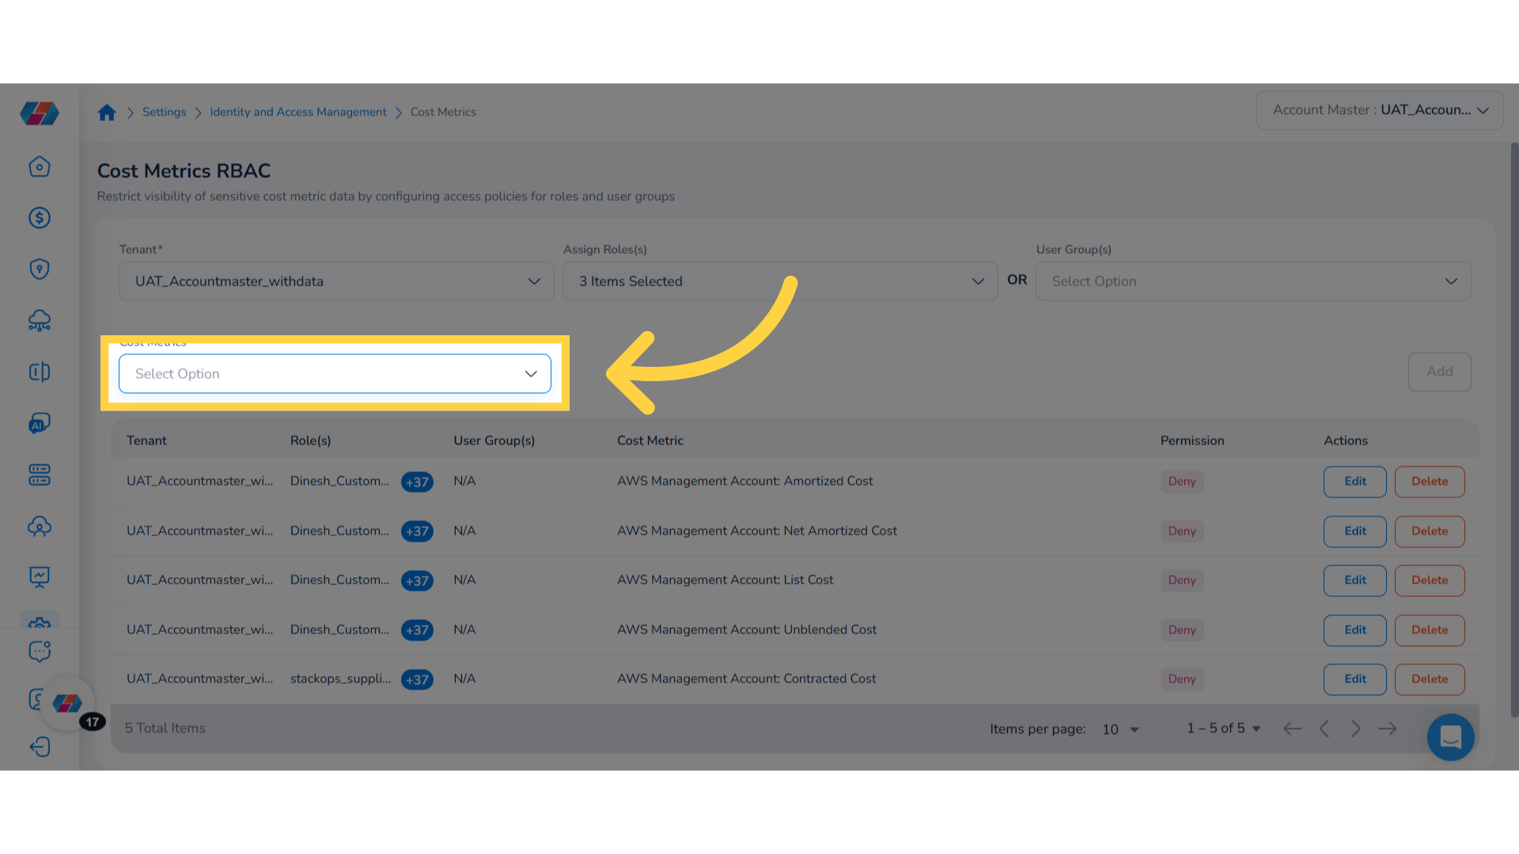The image size is (1519, 854).
Task: Open Identity and Access Management breadcrumb
Action: (x=298, y=112)
